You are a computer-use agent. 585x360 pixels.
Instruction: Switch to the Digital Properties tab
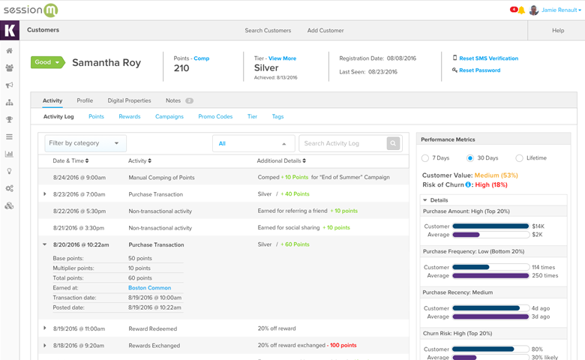pos(129,100)
